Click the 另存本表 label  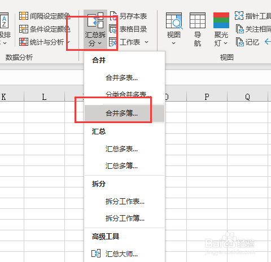[133, 16]
